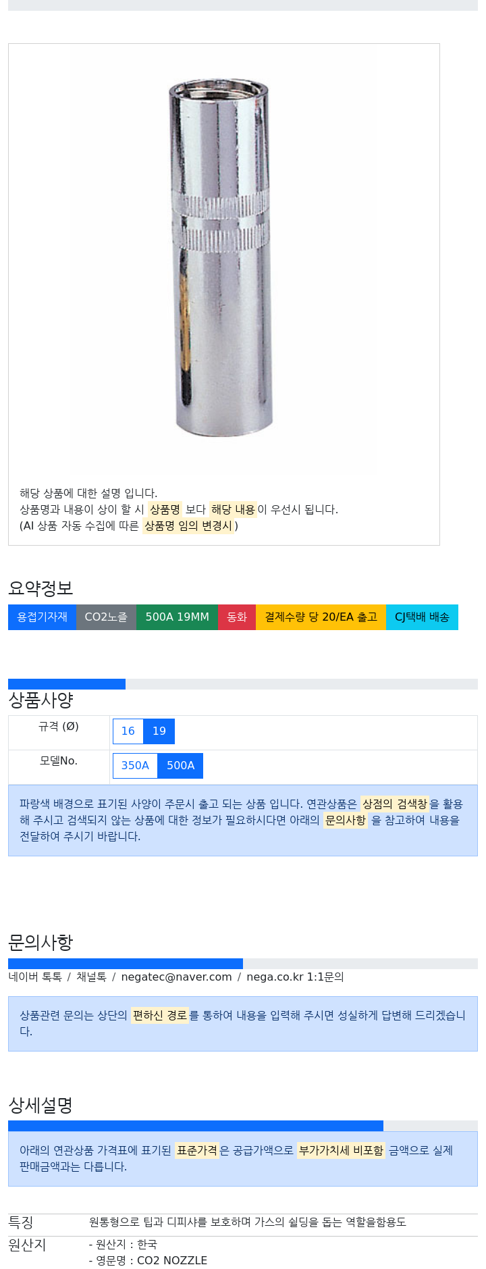Click the 500A 19MM green tag
The image size is (486, 1269).
click(x=177, y=617)
